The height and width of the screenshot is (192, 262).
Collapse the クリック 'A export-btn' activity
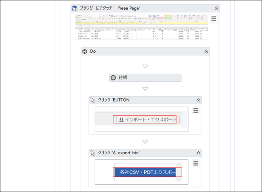[x=199, y=153]
